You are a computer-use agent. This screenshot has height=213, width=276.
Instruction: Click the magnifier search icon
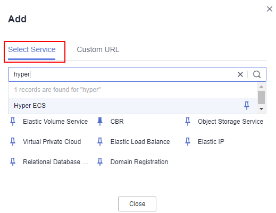tap(257, 74)
